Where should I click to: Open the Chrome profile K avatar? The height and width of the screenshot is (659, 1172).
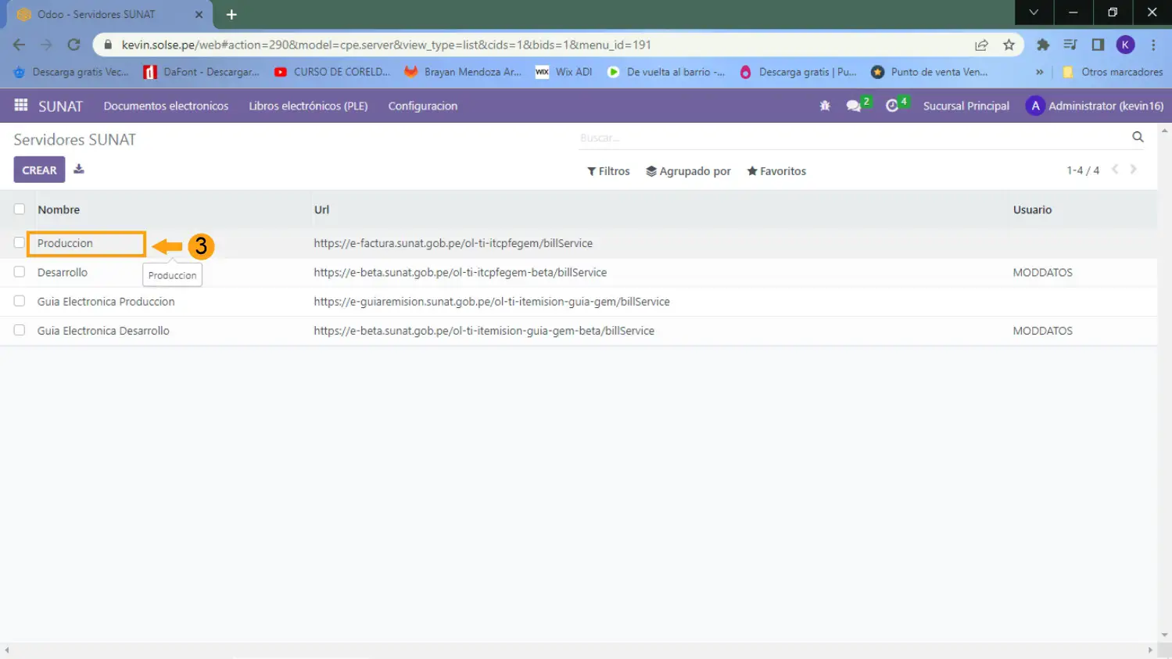click(x=1125, y=45)
